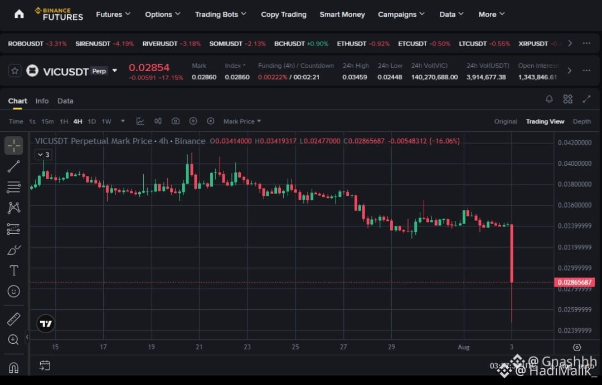
Task: Open the Mark Price dropdown
Action: [242, 121]
